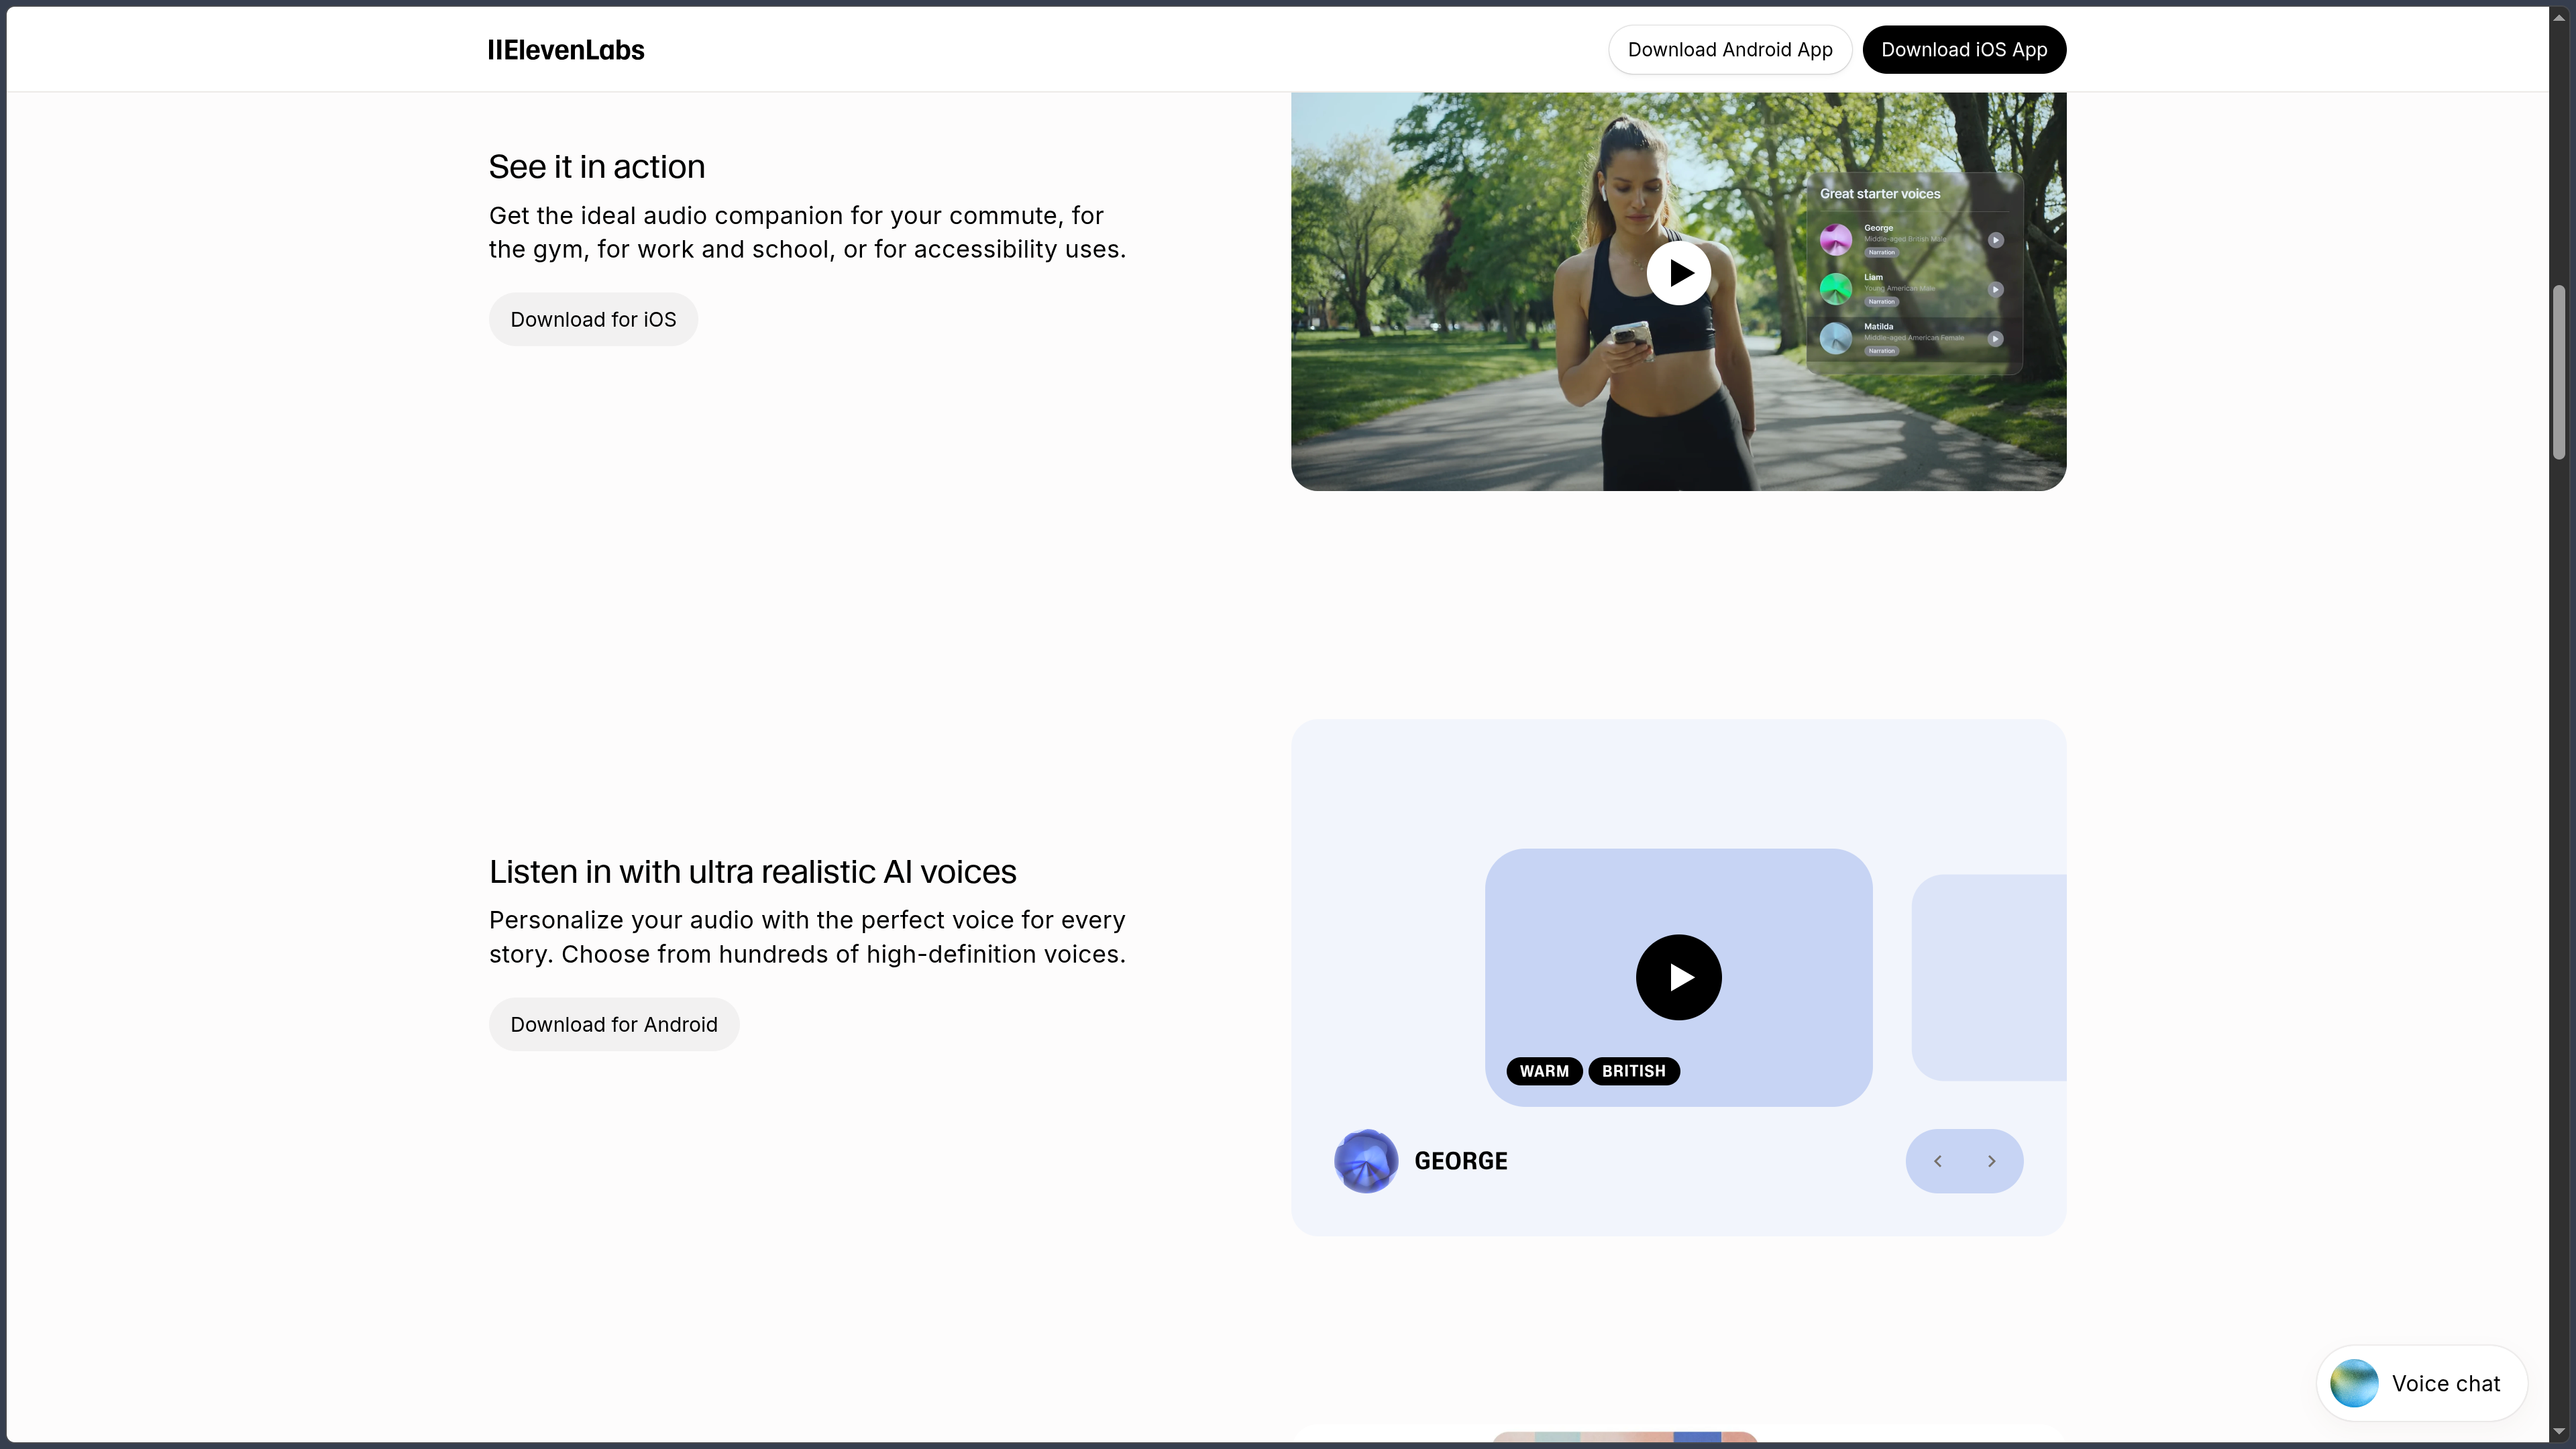Preview Matilda voice in video overlay
The height and width of the screenshot is (1449, 2576).
click(x=1995, y=339)
